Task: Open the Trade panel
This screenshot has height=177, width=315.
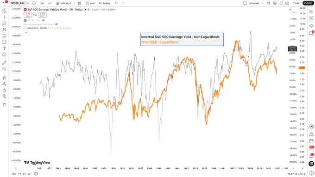Action: pyautogui.click(x=296, y=3)
